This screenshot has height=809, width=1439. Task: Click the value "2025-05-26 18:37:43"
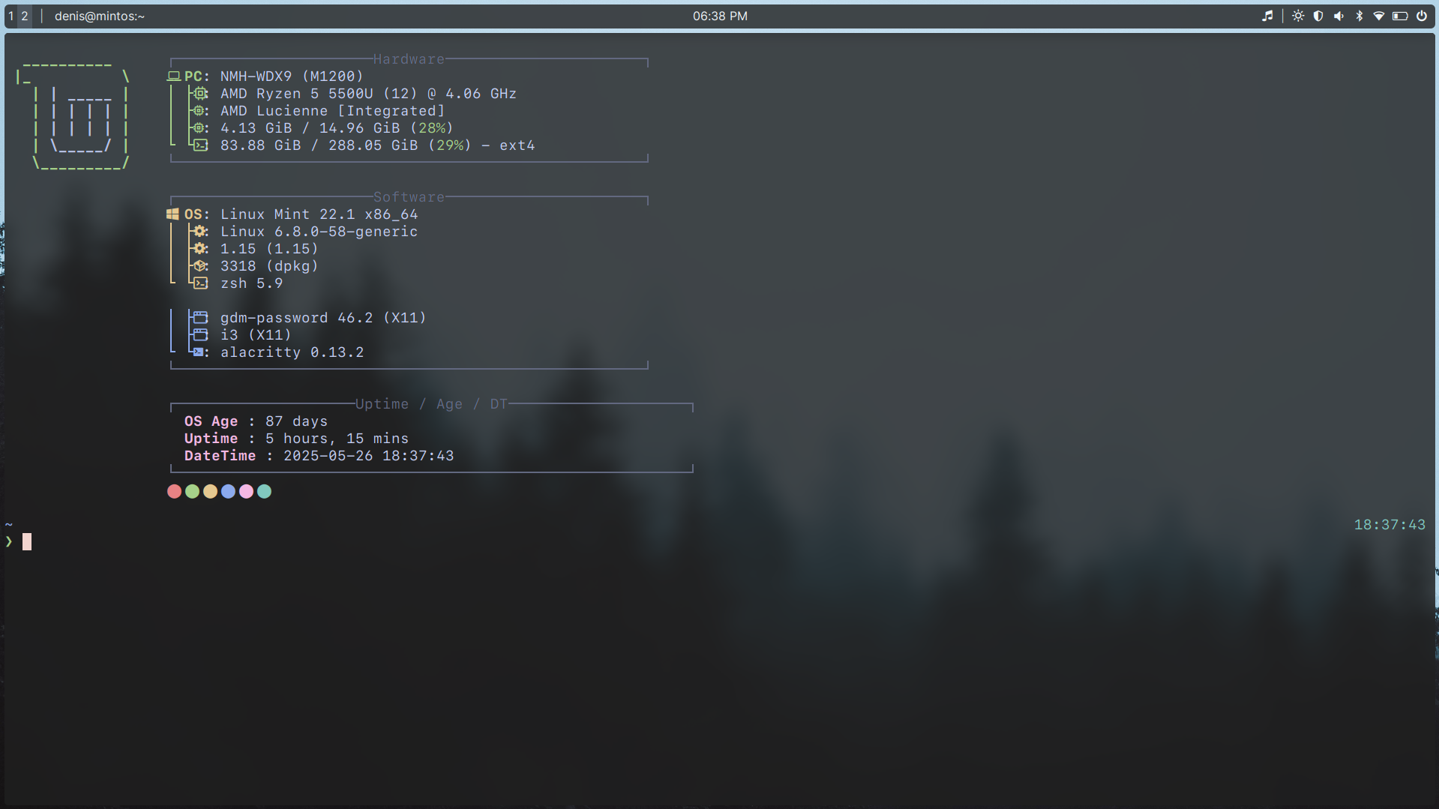click(368, 456)
